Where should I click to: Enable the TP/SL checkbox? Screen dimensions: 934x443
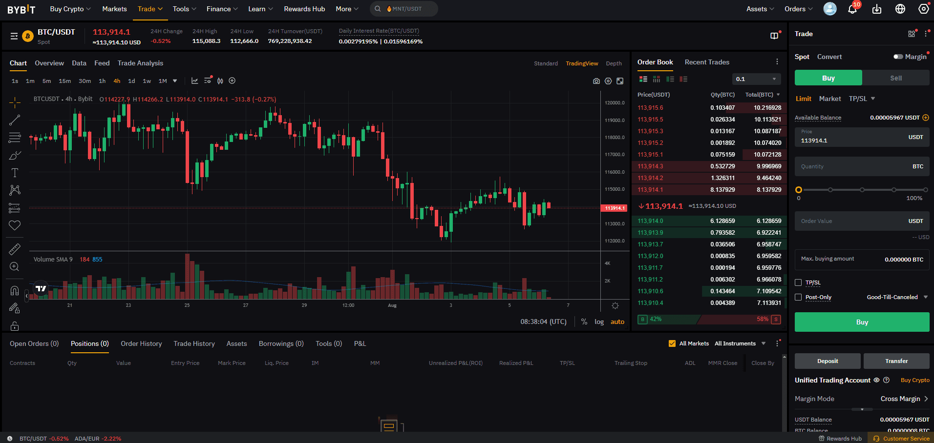[x=798, y=282]
